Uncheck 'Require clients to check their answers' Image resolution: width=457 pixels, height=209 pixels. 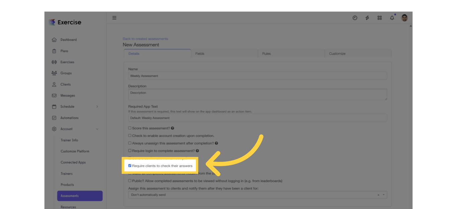point(130,165)
